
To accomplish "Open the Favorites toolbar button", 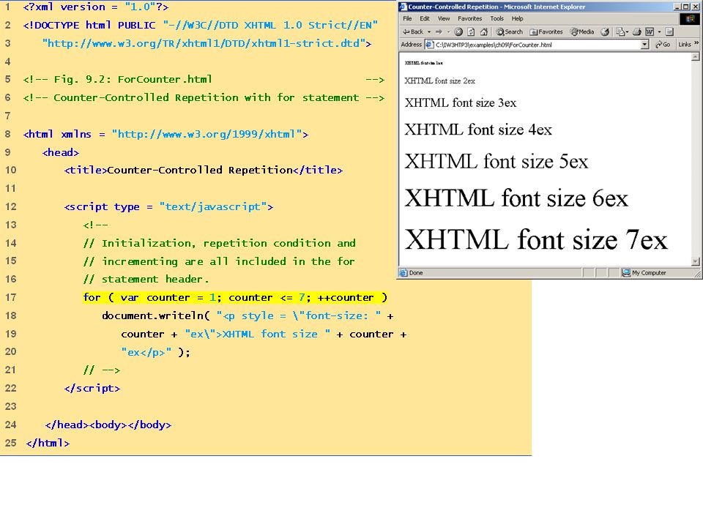I will 546,31.
